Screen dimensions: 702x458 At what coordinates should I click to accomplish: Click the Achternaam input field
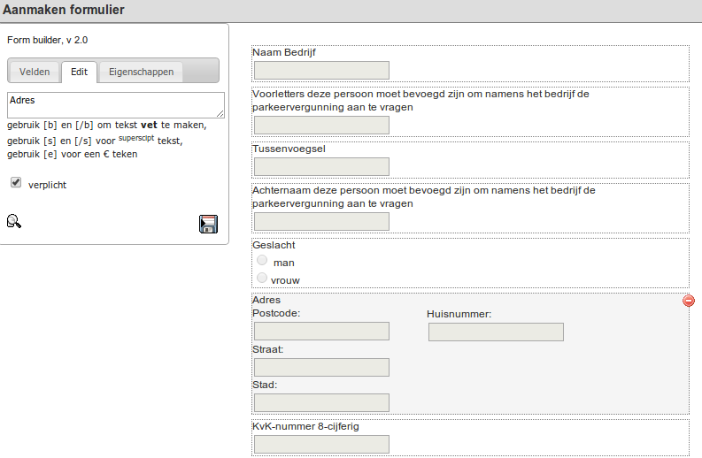click(x=321, y=222)
